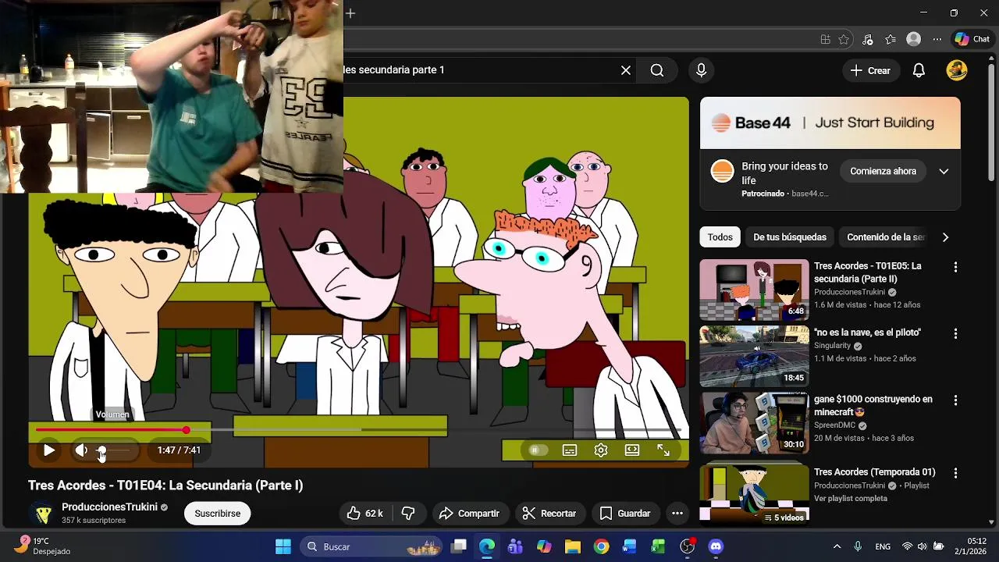Click Comienza ahora on the Base44 ad
999x562 pixels.
point(883,171)
